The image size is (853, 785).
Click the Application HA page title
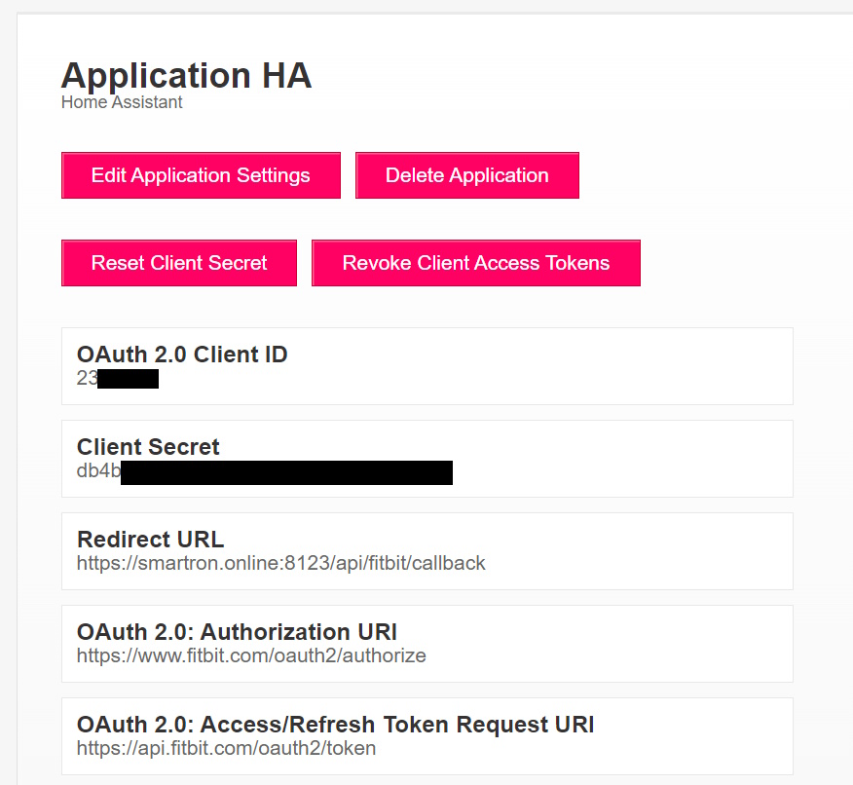pyautogui.click(x=186, y=75)
